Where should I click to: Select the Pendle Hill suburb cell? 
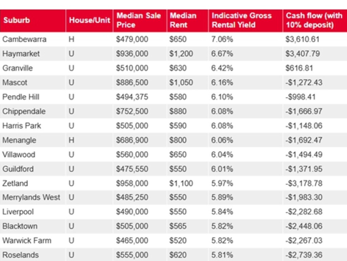coord(21,97)
